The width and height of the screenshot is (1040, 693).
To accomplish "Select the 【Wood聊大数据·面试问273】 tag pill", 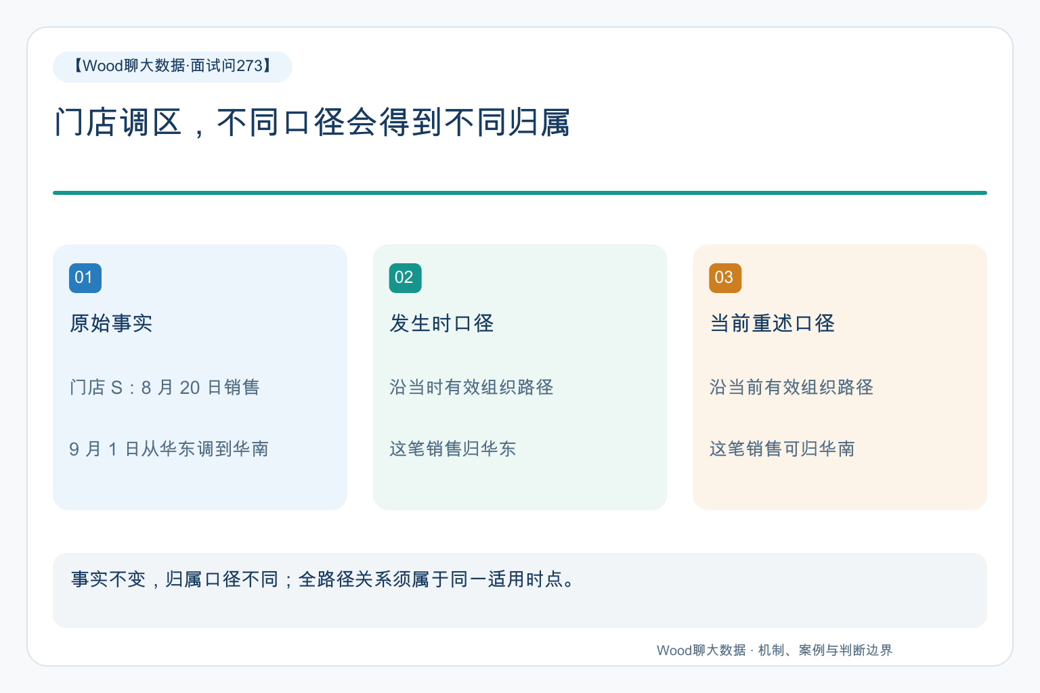I will (173, 66).
